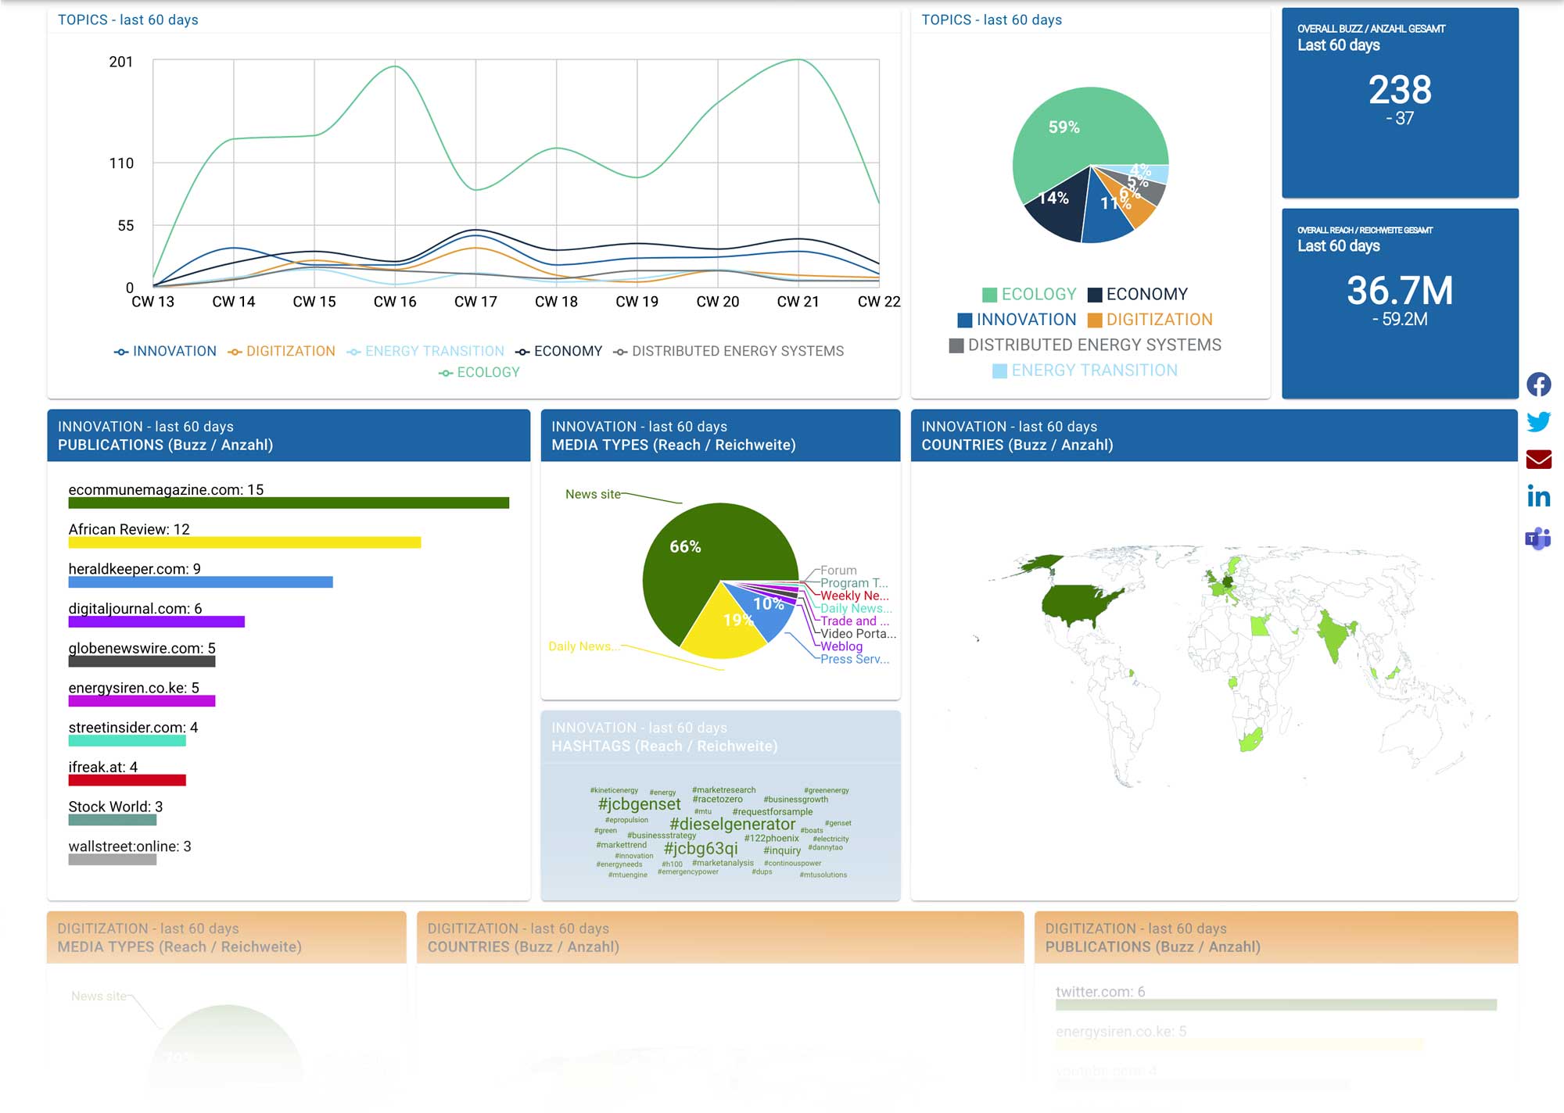
Task: Toggle INNOVATION slice in pie legend
Action: pyautogui.click(x=1017, y=320)
